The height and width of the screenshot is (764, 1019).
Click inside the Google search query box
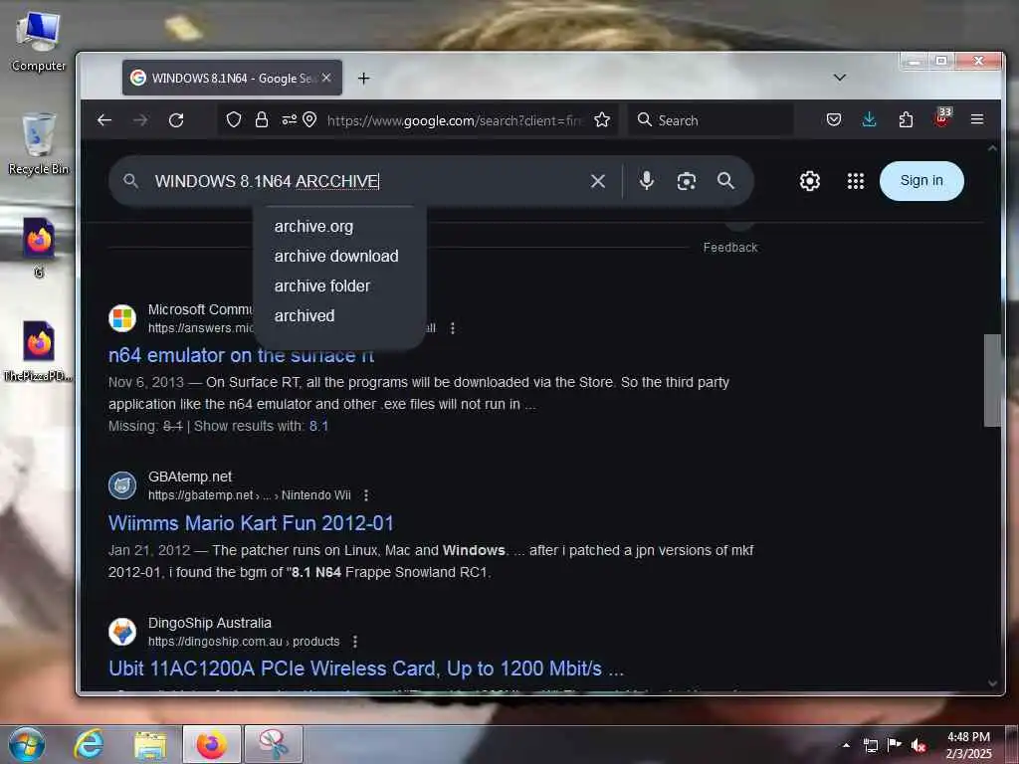pyautogui.click(x=364, y=181)
